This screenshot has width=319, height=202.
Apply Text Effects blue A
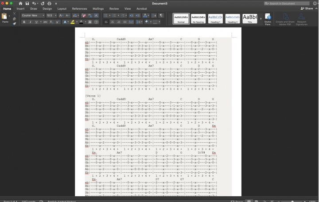coord(65,22)
